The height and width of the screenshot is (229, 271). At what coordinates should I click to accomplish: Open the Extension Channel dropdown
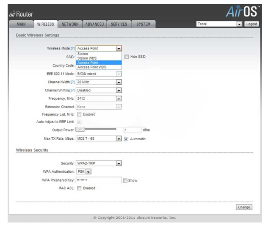(x=99, y=107)
